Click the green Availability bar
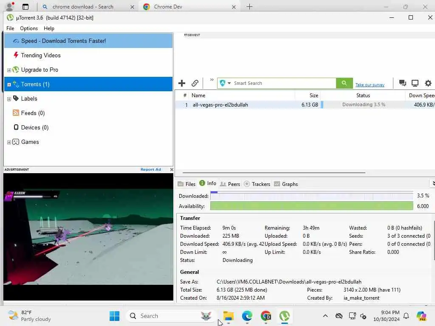Image resolution: width=435 pixels, height=326 pixels. pyautogui.click(x=311, y=206)
